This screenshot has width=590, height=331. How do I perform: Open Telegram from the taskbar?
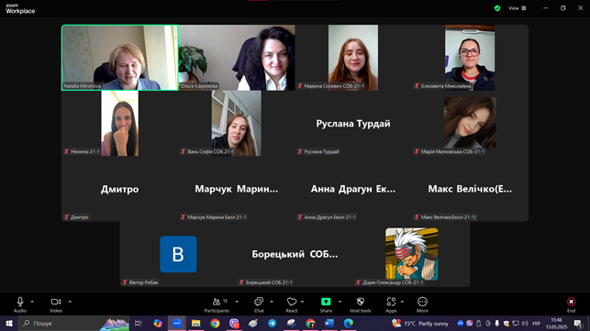coord(272,323)
